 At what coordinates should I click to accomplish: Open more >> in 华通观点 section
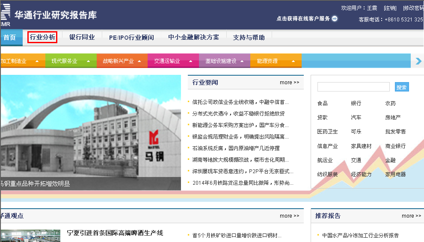tap(290, 216)
